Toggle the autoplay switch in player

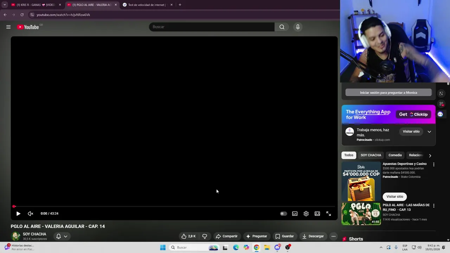(x=283, y=213)
